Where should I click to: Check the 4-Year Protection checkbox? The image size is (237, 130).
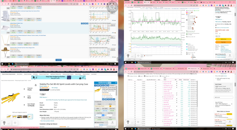pos(216,56)
